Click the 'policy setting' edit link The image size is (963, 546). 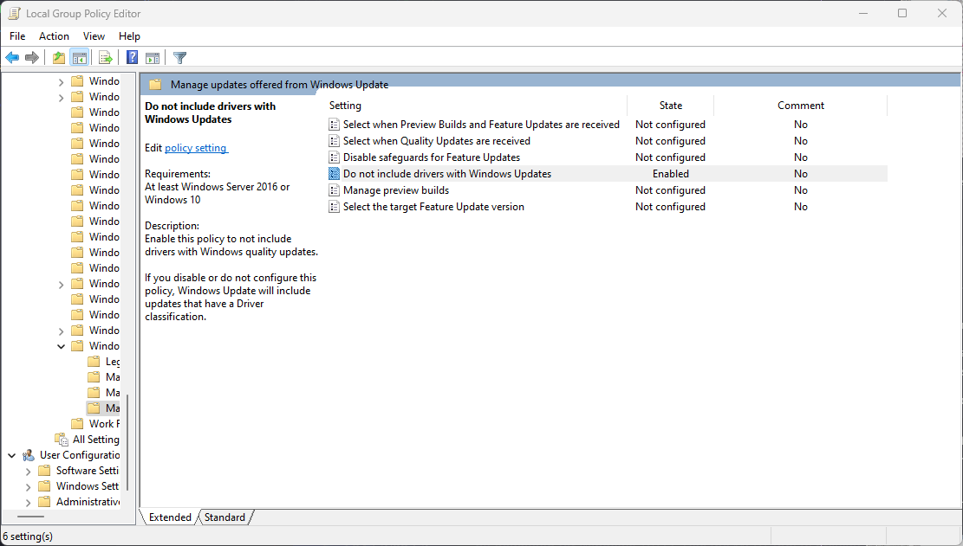click(196, 148)
